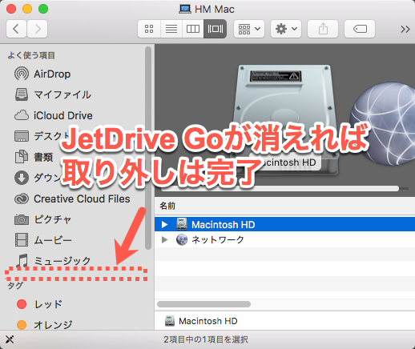The height and width of the screenshot is (349, 415).
Task: Select the ダウンロード sidebar icon
Action: click(22, 178)
